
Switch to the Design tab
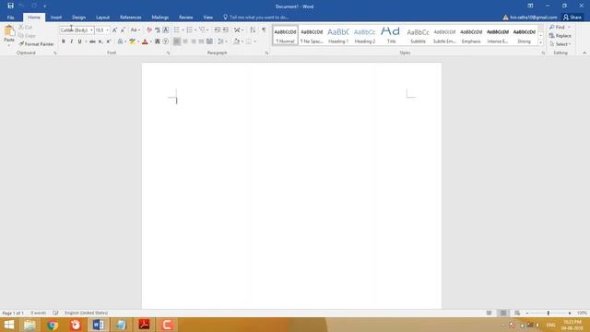point(78,18)
